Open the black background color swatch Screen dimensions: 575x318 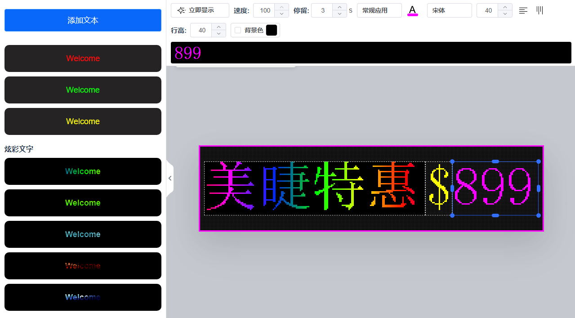(272, 30)
